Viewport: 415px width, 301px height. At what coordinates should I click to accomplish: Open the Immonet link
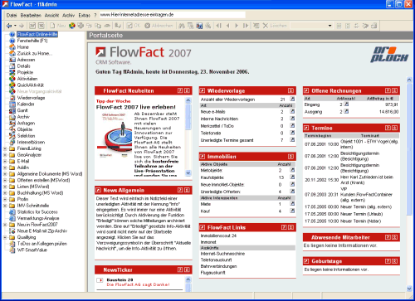coord(208,242)
